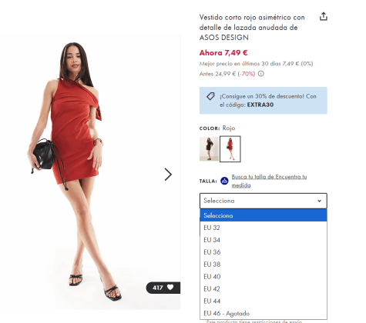
Task: Click the share icon beside product title
Action: coord(323,16)
